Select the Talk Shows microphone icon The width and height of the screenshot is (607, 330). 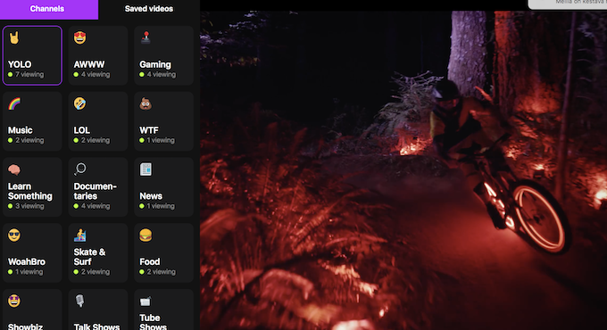[x=79, y=301]
